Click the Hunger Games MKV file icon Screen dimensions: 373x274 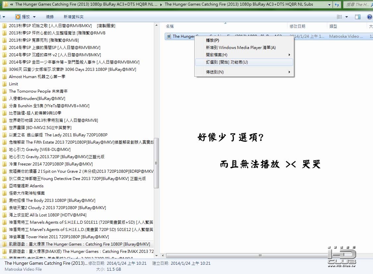coord(169,36)
